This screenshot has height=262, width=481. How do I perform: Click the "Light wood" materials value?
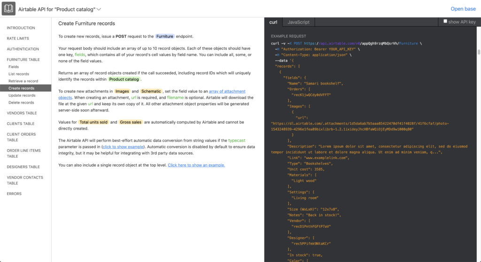click(304, 181)
